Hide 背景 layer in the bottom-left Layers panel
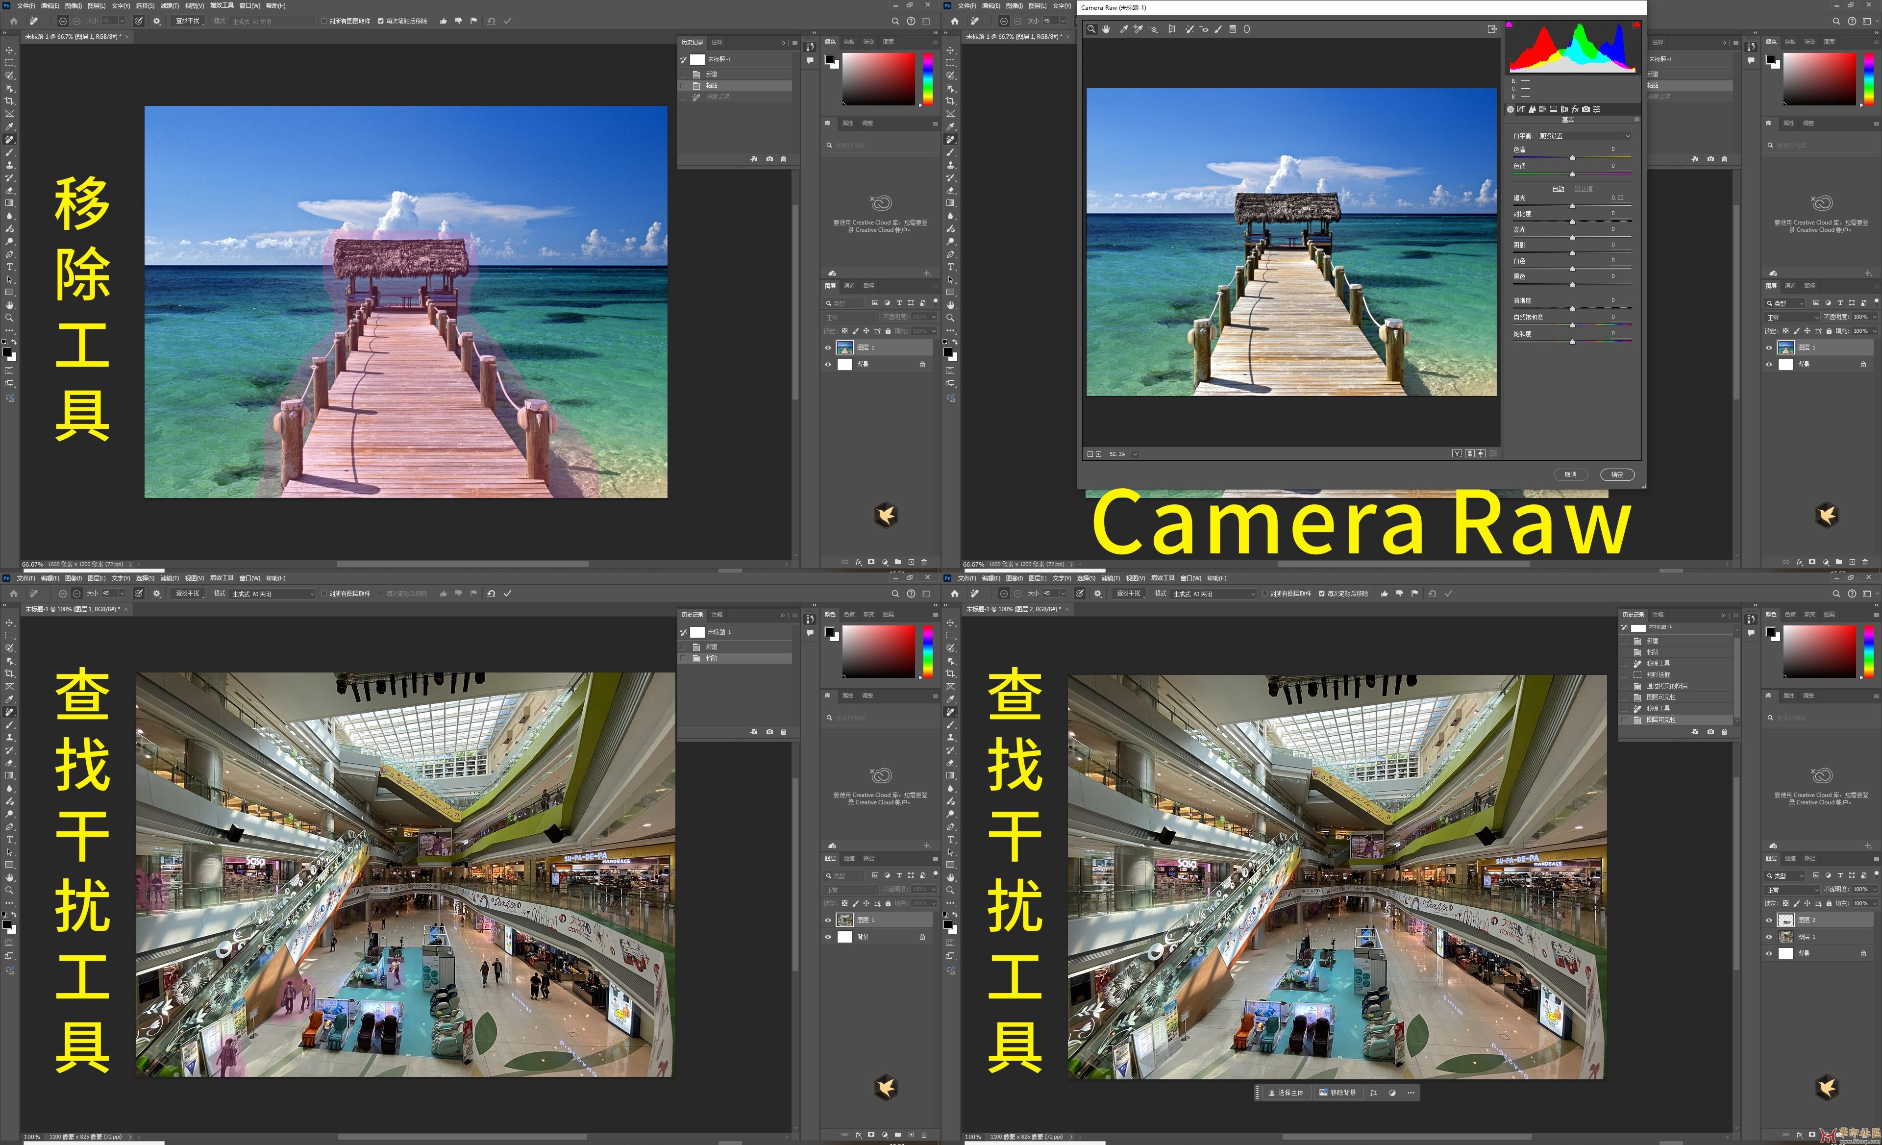The width and height of the screenshot is (1882, 1145). (x=828, y=937)
